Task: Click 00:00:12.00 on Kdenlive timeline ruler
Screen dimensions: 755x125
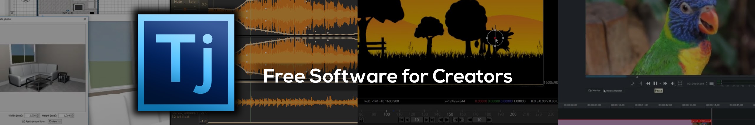Action: [665, 105]
